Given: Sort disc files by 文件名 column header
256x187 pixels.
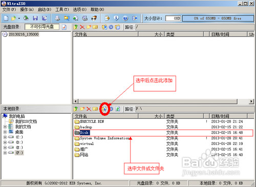Looking at the screenshot, I should pos(105,34).
